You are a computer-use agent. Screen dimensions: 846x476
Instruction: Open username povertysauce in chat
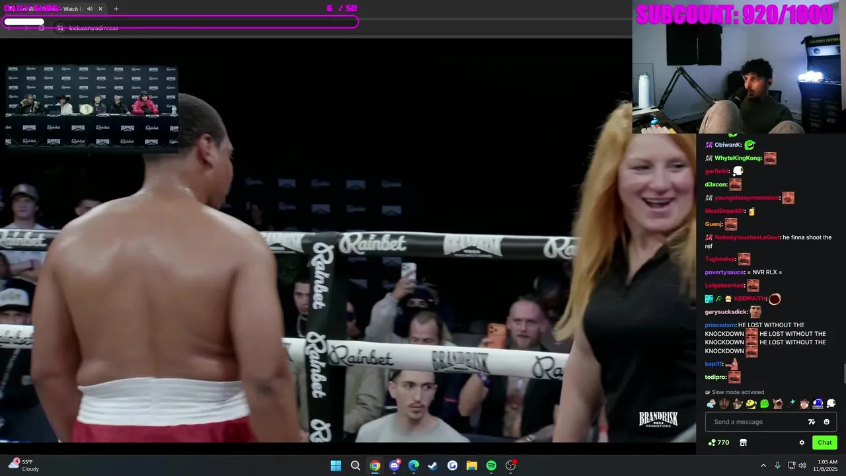pyautogui.click(x=725, y=272)
